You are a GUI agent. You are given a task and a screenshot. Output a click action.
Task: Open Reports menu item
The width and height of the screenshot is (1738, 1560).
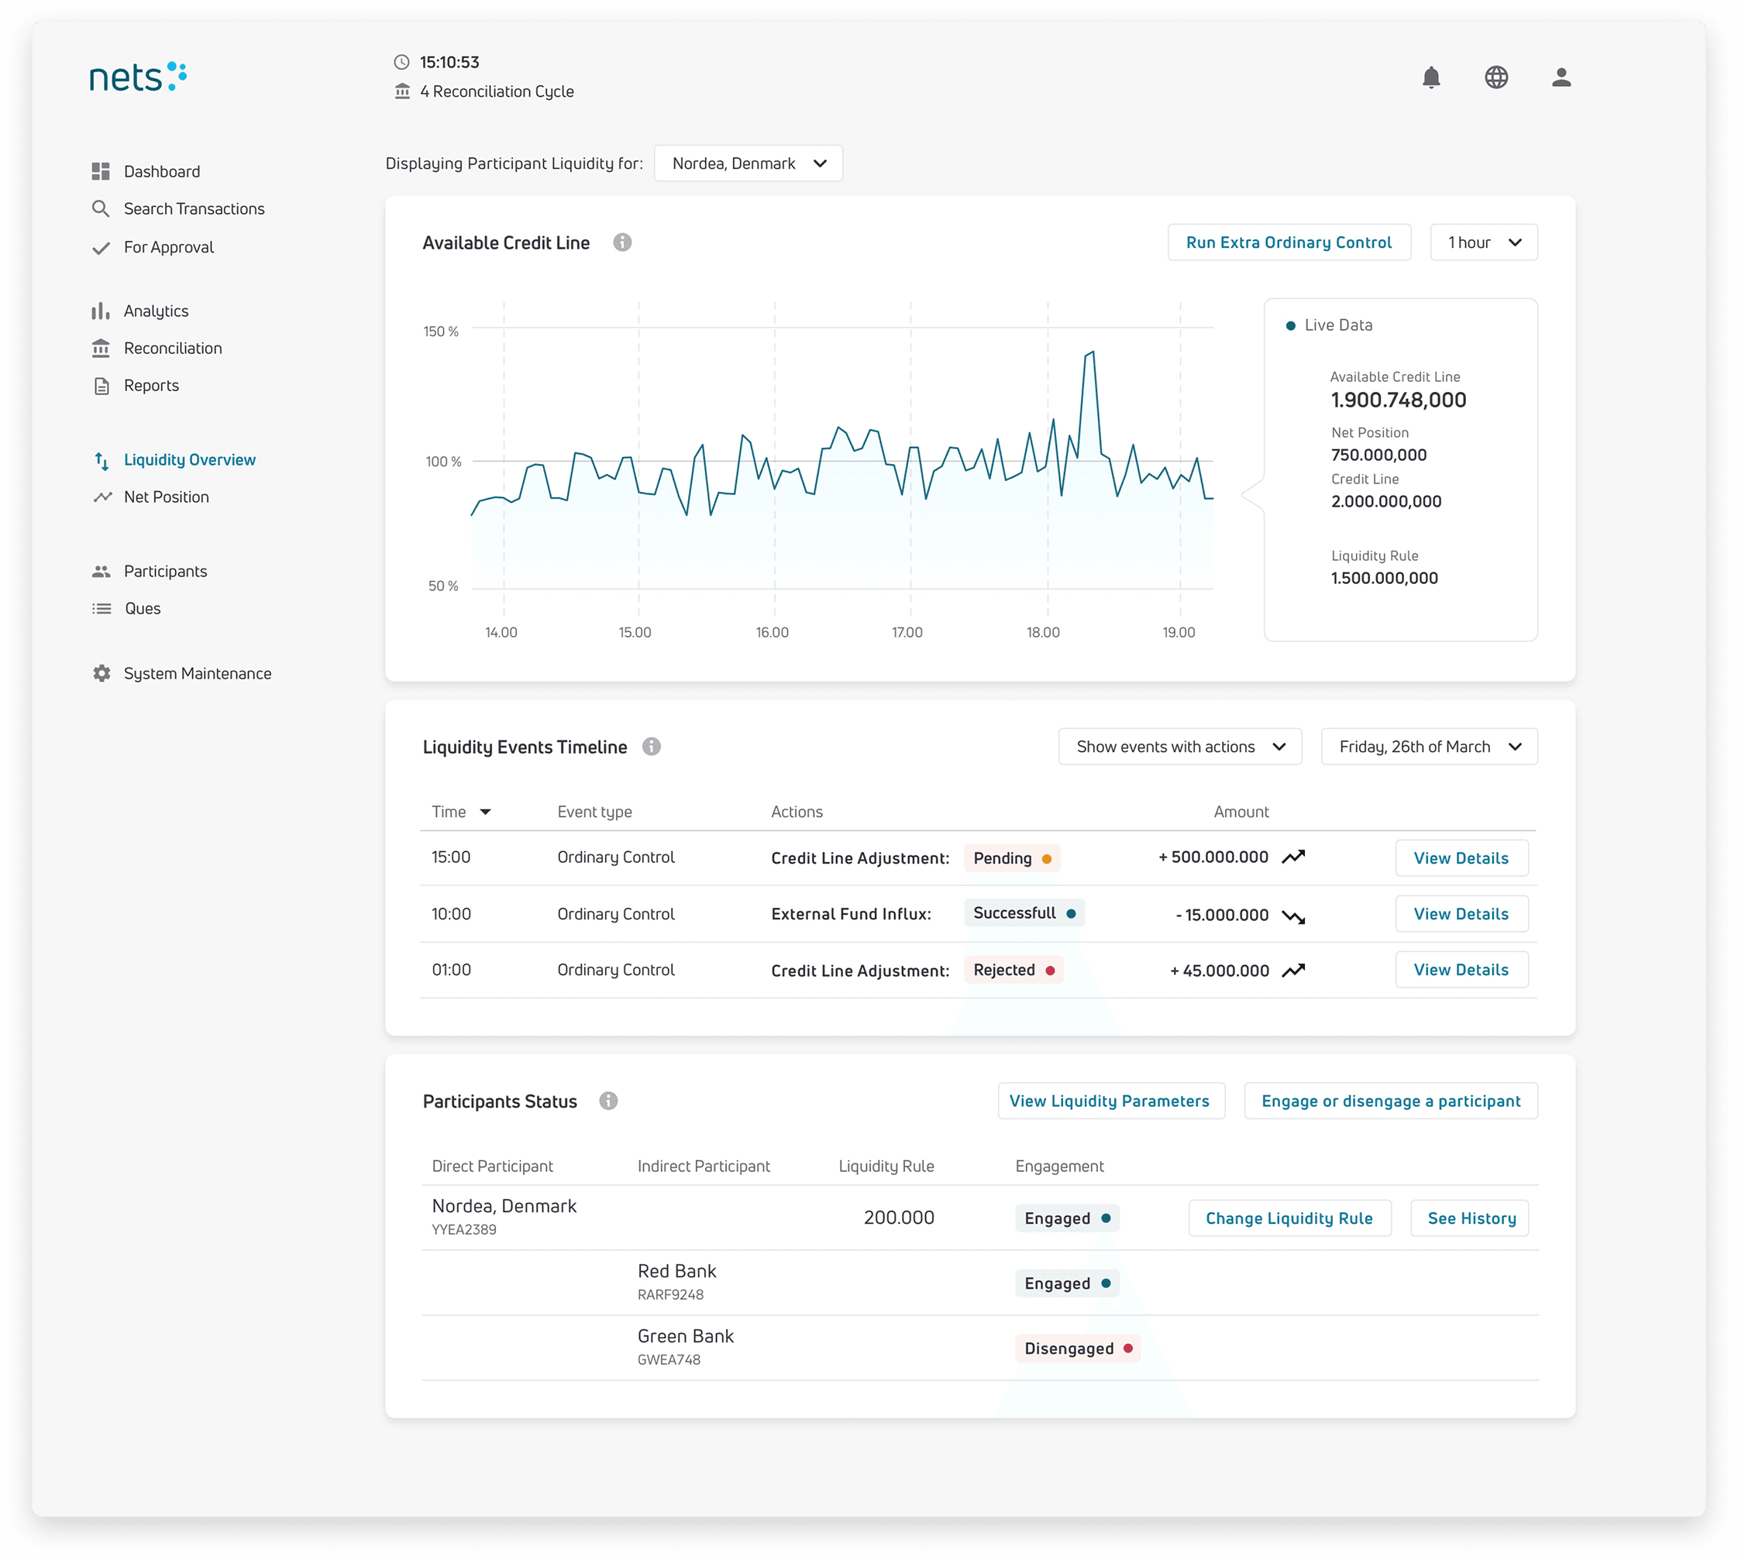pos(151,386)
